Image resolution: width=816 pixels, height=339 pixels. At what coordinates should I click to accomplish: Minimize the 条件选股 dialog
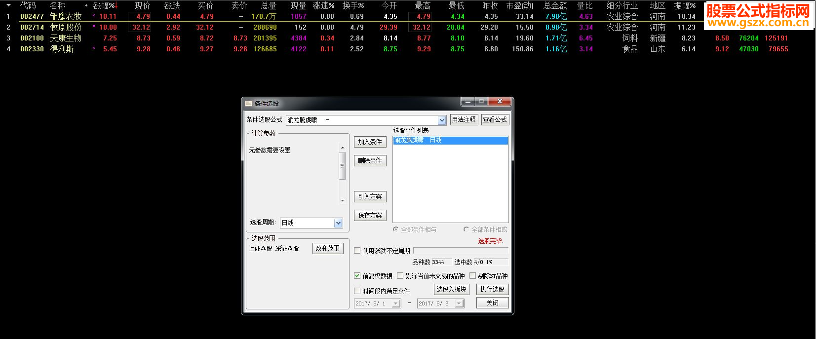pos(467,102)
